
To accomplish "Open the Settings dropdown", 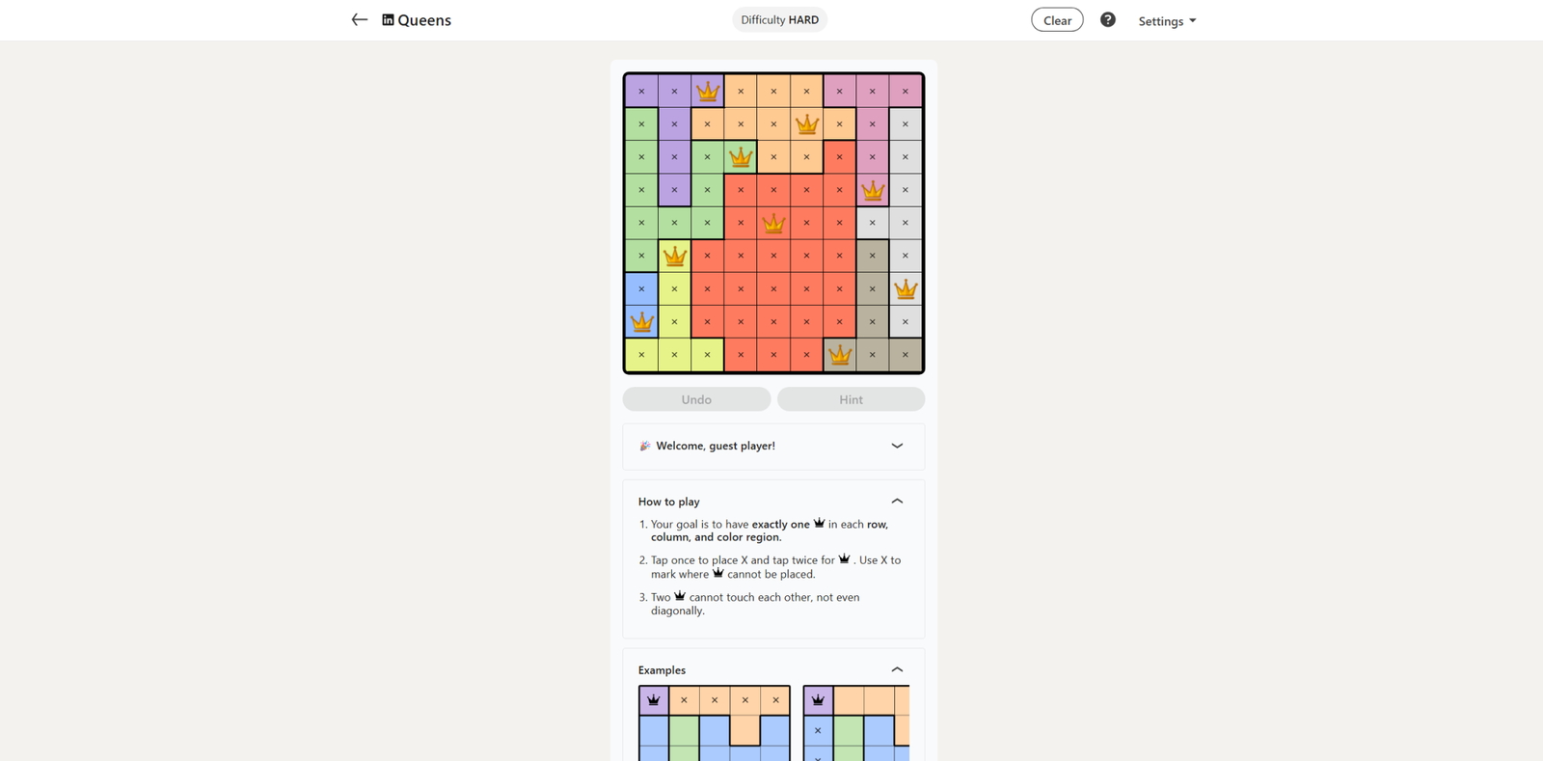I will point(1166,21).
